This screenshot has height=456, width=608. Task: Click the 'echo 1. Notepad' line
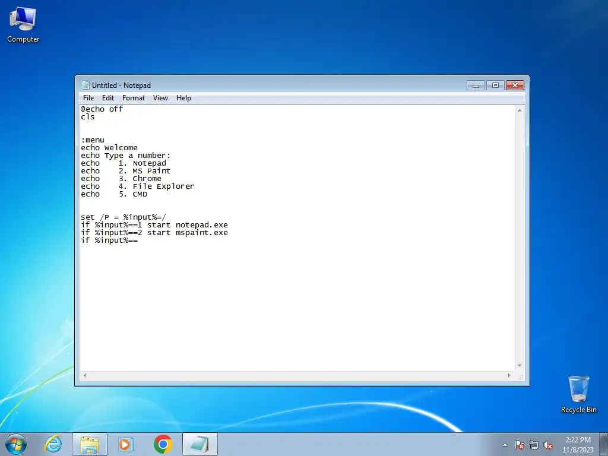coord(123,163)
